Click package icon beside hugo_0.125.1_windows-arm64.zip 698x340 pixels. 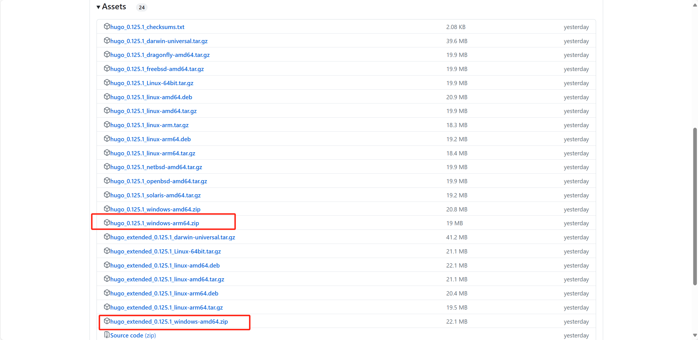click(x=107, y=223)
